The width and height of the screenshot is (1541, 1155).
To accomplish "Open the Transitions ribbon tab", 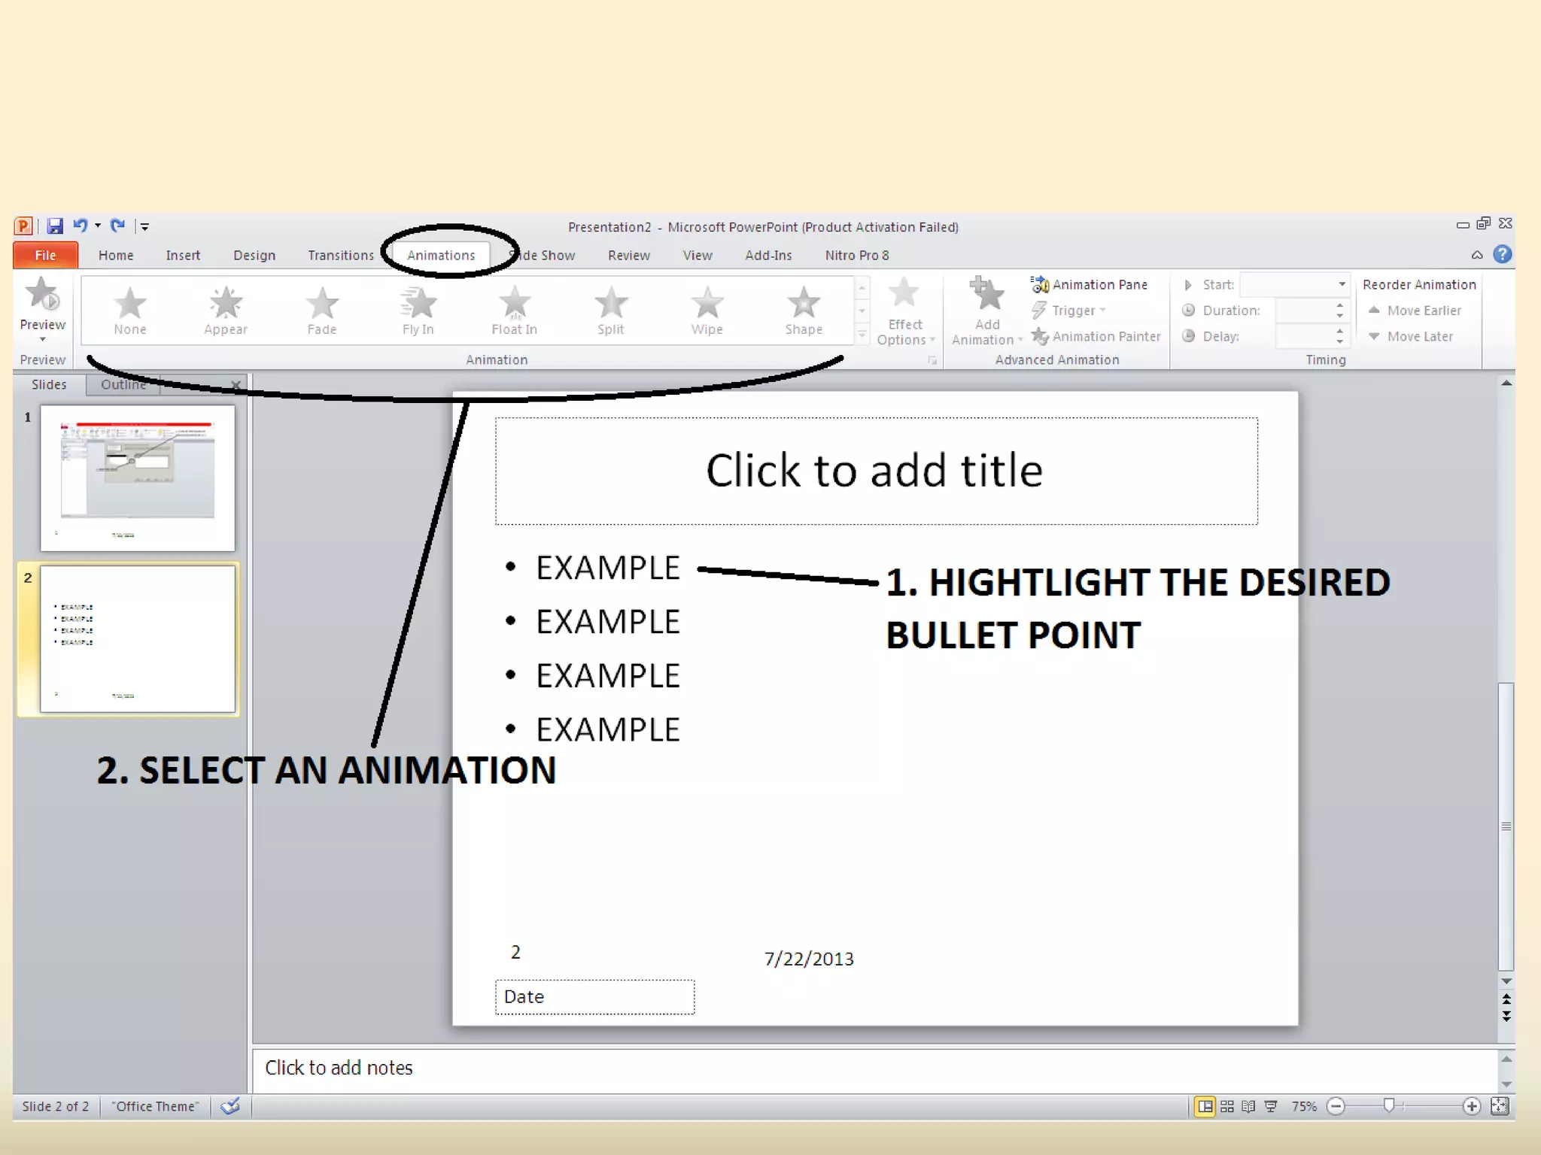I will click(x=340, y=255).
